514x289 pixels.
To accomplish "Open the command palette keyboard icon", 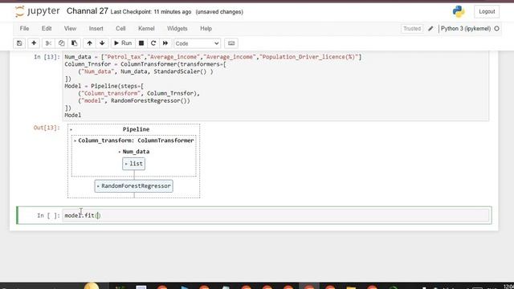I will click(231, 43).
